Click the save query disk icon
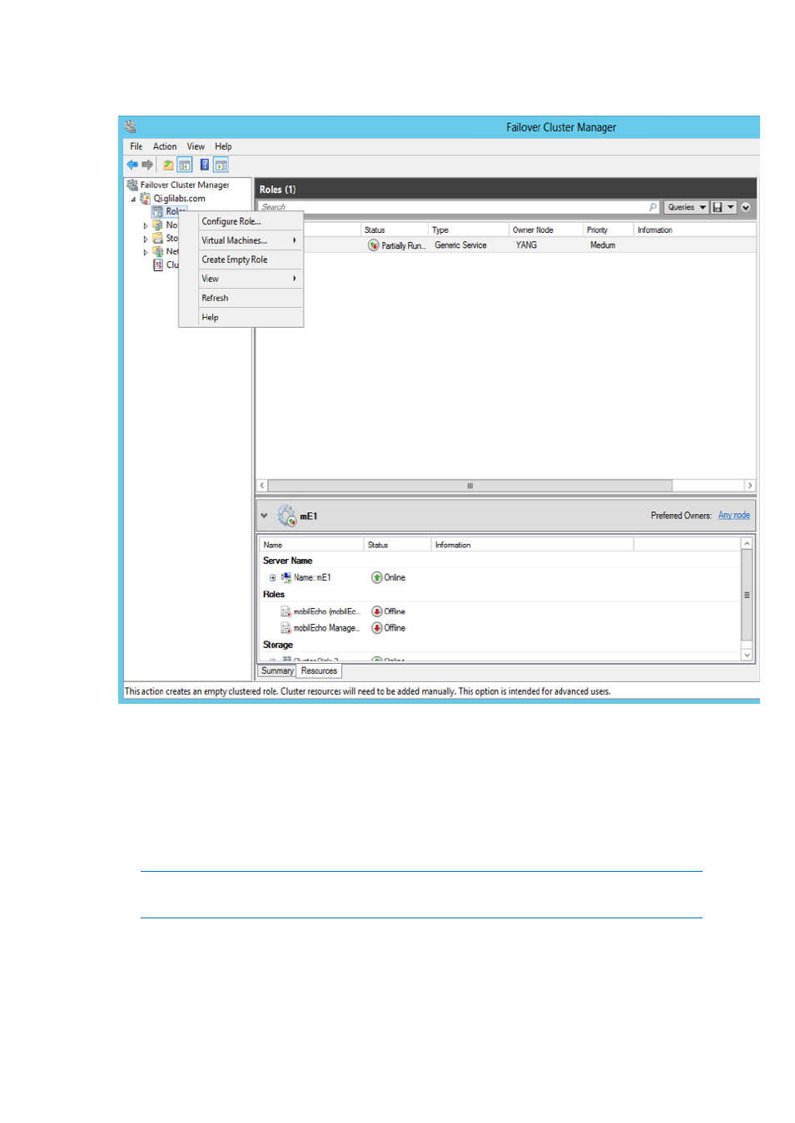The width and height of the screenshot is (795, 1123). coord(718,207)
